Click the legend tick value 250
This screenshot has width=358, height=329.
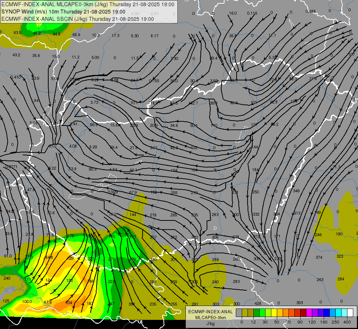tap(335, 322)
